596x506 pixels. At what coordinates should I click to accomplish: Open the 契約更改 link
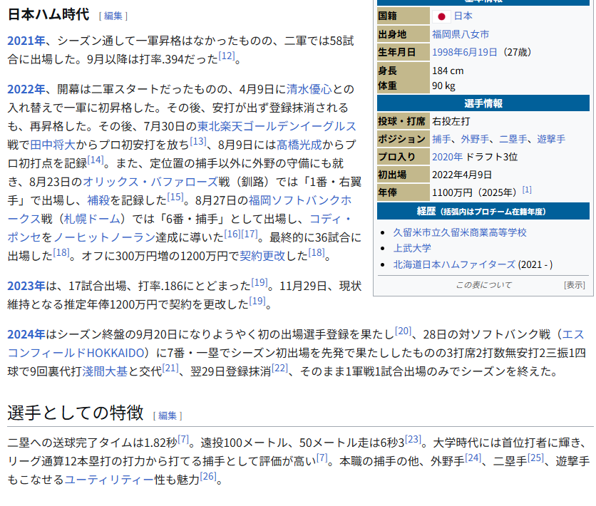(x=262, y=256)
